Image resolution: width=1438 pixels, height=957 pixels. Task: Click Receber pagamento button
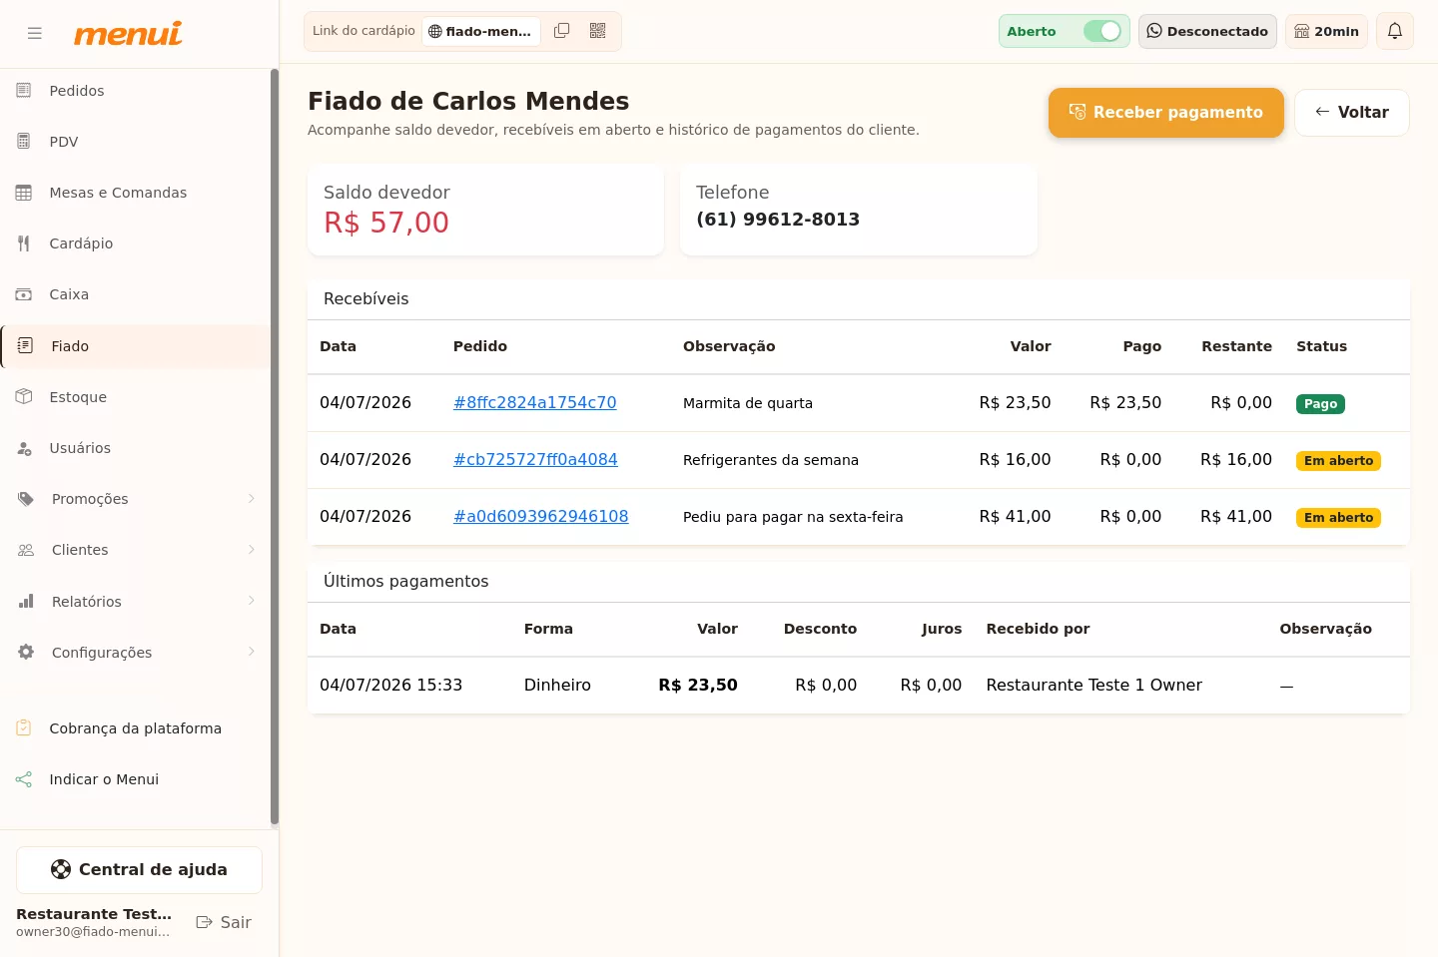tap(1165, 113)
